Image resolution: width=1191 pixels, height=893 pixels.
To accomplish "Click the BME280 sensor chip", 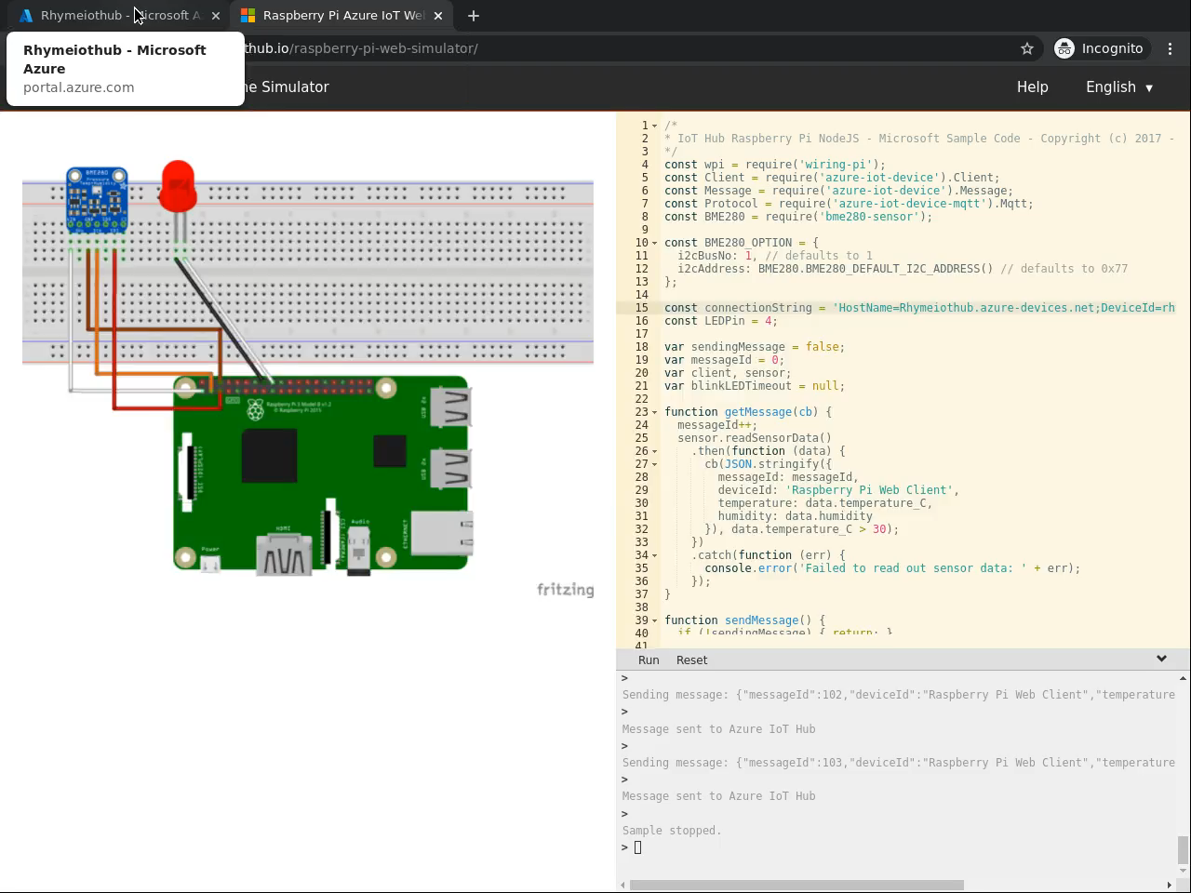I will point(97,197).
